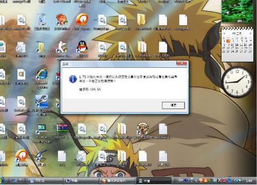The width and height of the screenshot is (257, 185).
Task: Open the Norton Security Scan shortcut
Action: [x=42, y=133]
